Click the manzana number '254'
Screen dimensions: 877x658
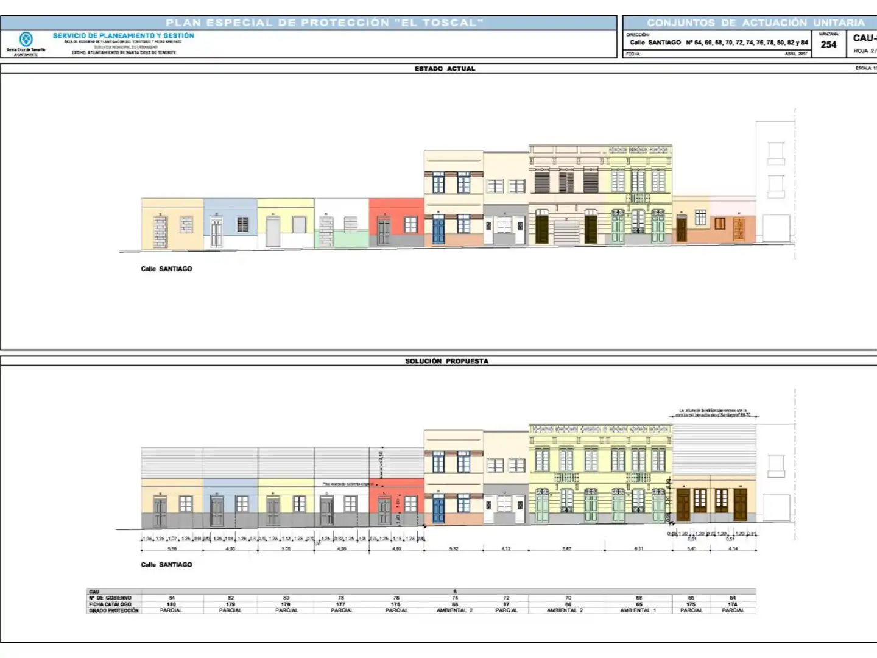tap(828, 44)
